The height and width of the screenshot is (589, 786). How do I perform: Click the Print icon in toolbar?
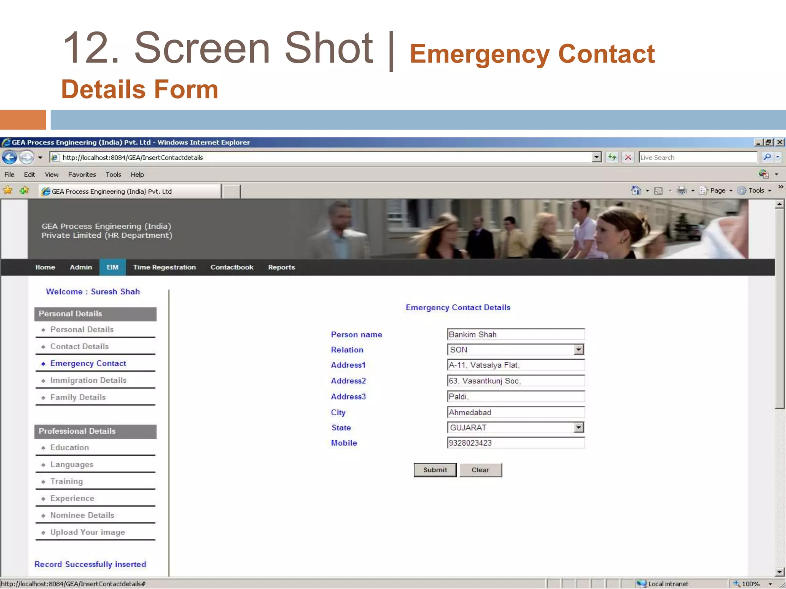click(x=682, y=190)
